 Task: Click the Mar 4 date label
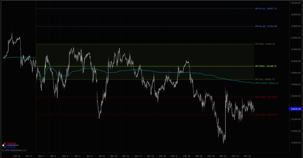click(x=65, y=156)
